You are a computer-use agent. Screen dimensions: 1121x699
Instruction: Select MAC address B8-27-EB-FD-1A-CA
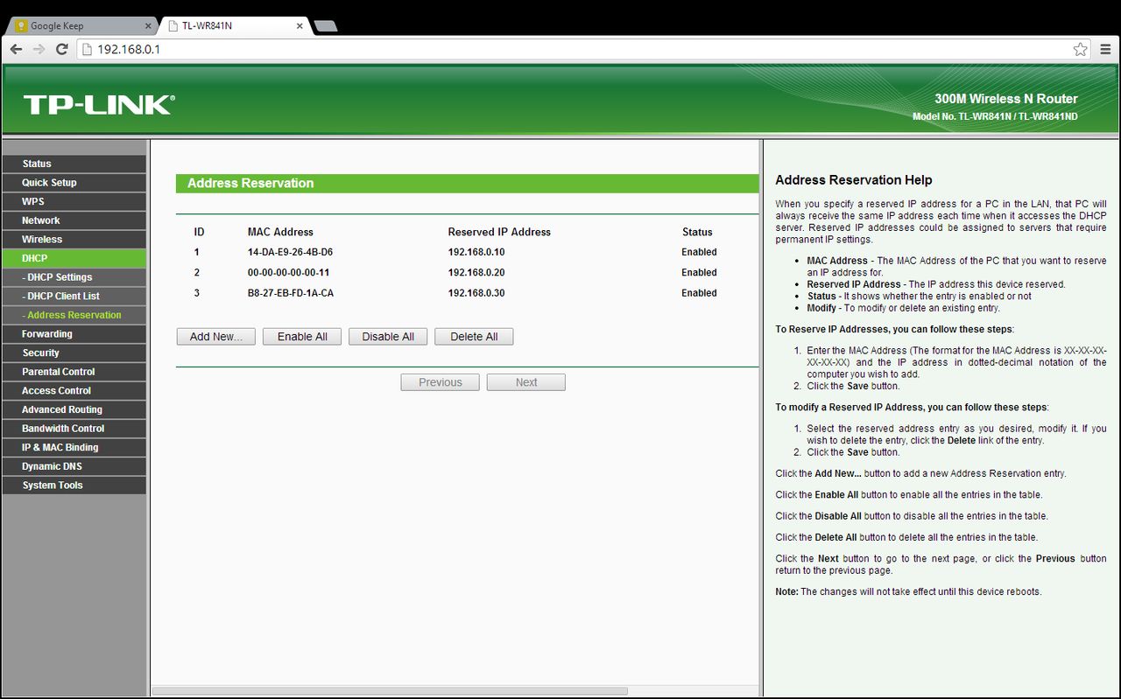click(x=291, y=293)
